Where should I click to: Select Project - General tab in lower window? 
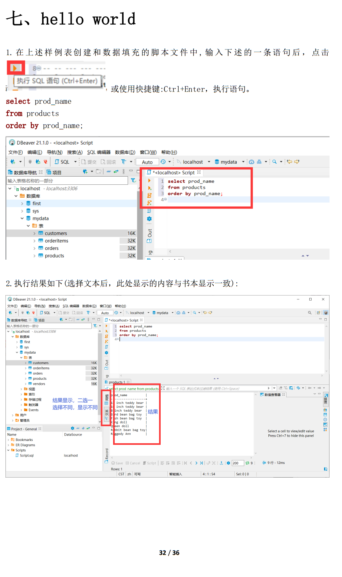(24, 429)
